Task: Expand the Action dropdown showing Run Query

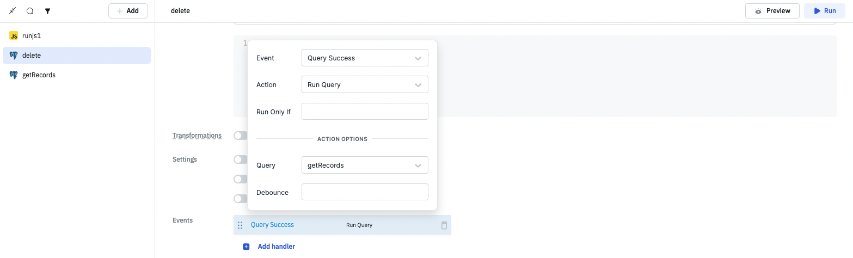Action: 364,84
